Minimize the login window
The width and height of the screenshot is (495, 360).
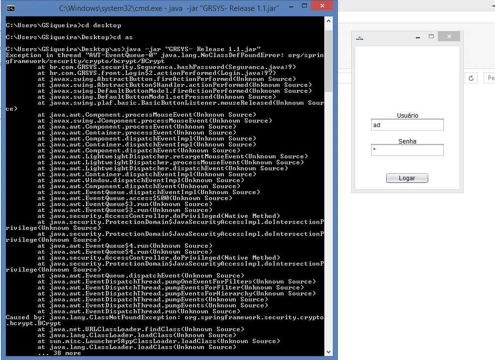point(418,37)
